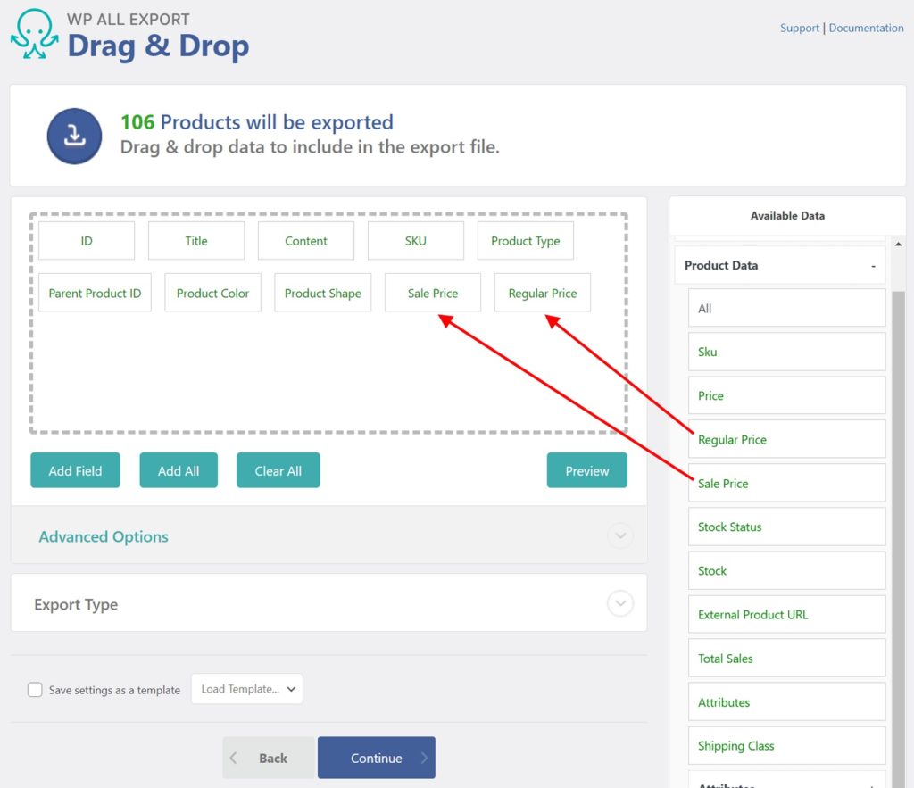
Task: Click the Sale Price field in the export area
Action: click(x=432, y=293)
